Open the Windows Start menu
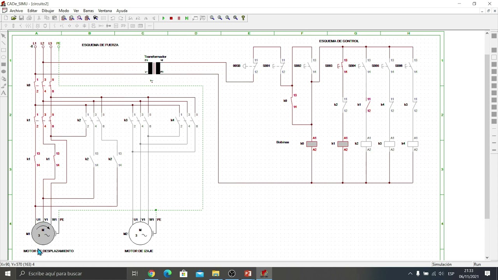498x280 pixels. tap(8, 273)
